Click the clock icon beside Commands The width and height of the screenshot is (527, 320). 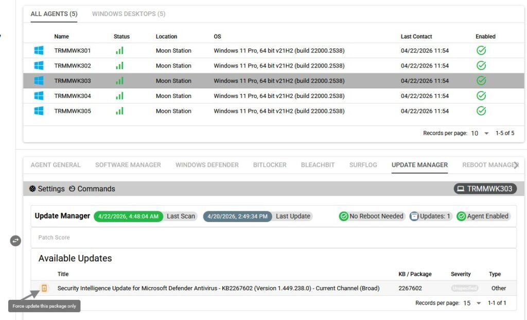click(72, 189)
